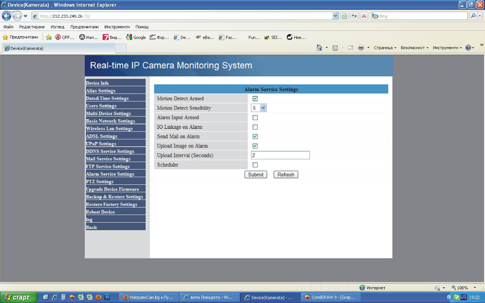Open the Файл menu
The width and height of the screenshot is (485, 303).
[x=8, y=27]
